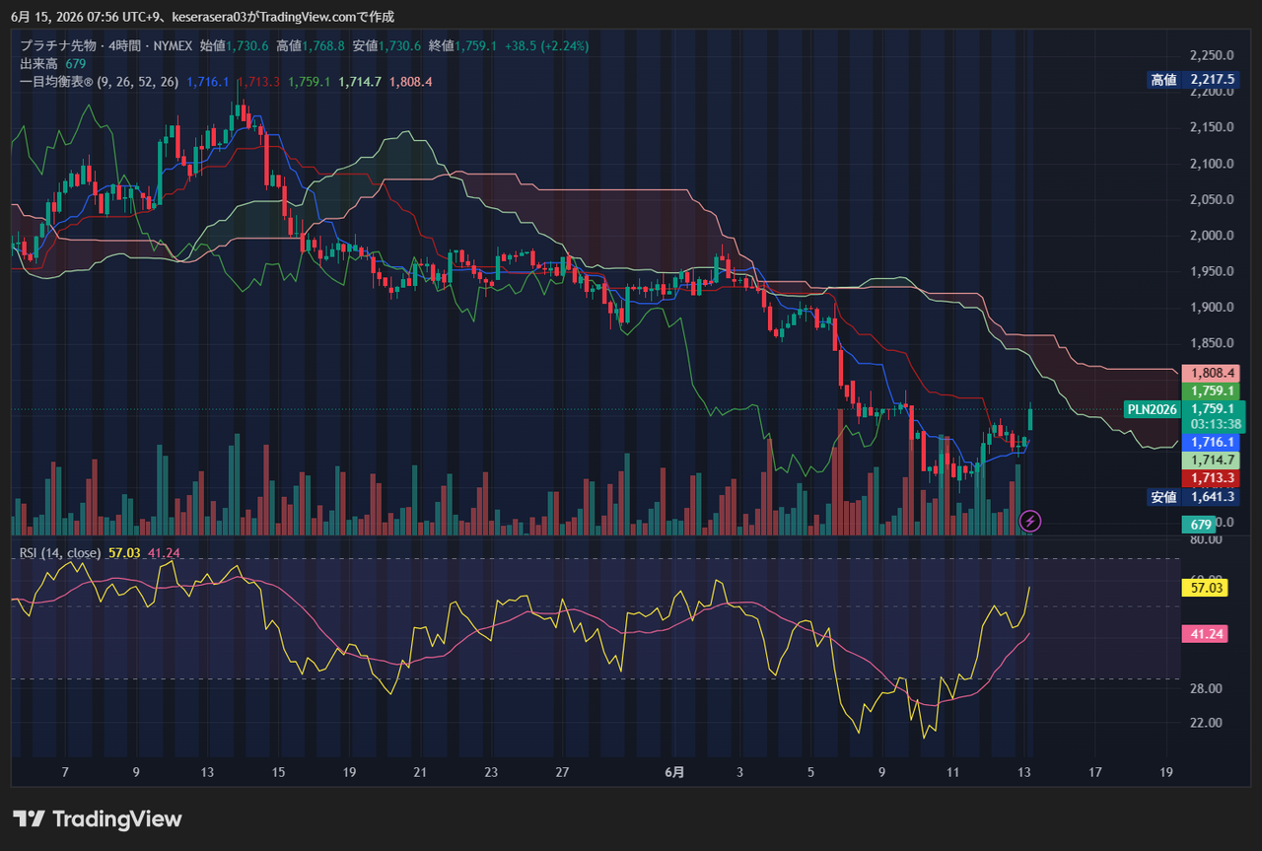The image size is (1262, 851).
Task: Select the RSI (14, close) legend name
Action: pyautogui.click(x=60, y=553)
